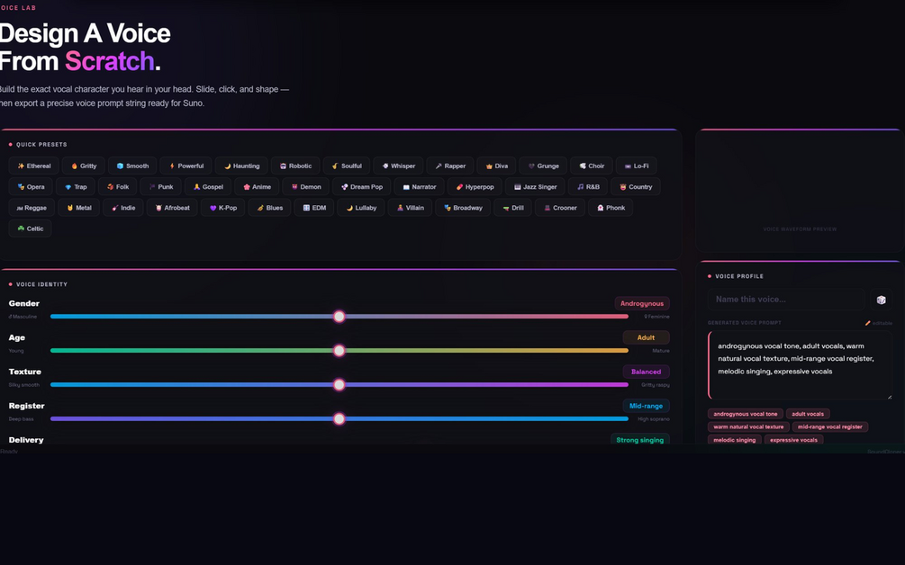Click the Strong singing delivery badge
905x565 pixels.
(x=640, y=440)
